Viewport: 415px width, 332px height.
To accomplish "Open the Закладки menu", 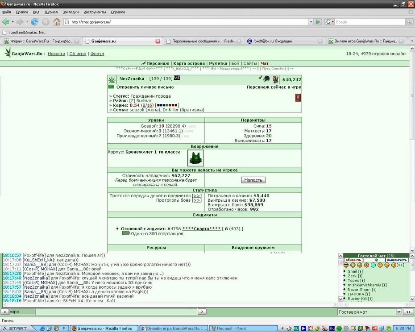I will coord(71,12).
